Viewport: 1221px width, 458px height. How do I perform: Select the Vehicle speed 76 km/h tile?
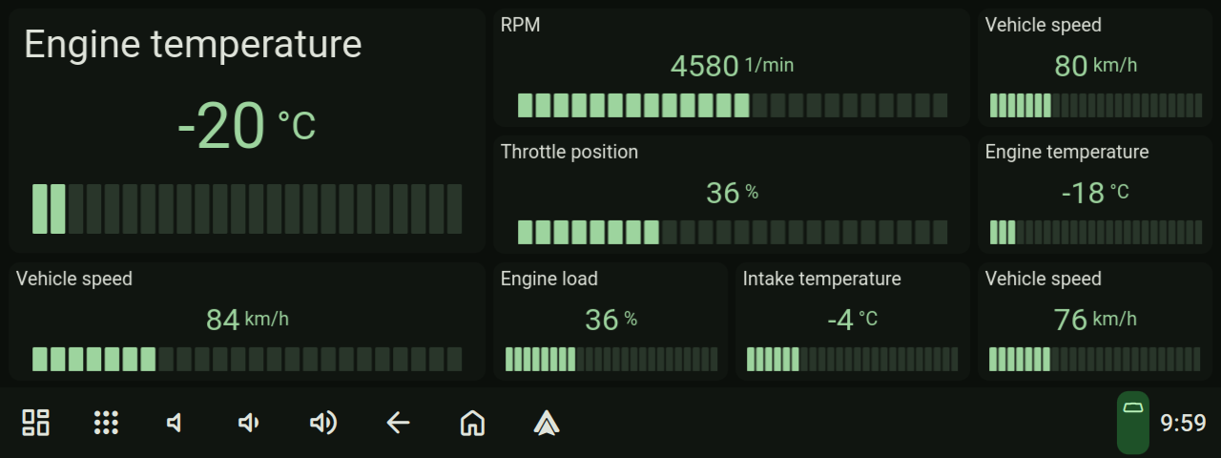pos(1095,321)
